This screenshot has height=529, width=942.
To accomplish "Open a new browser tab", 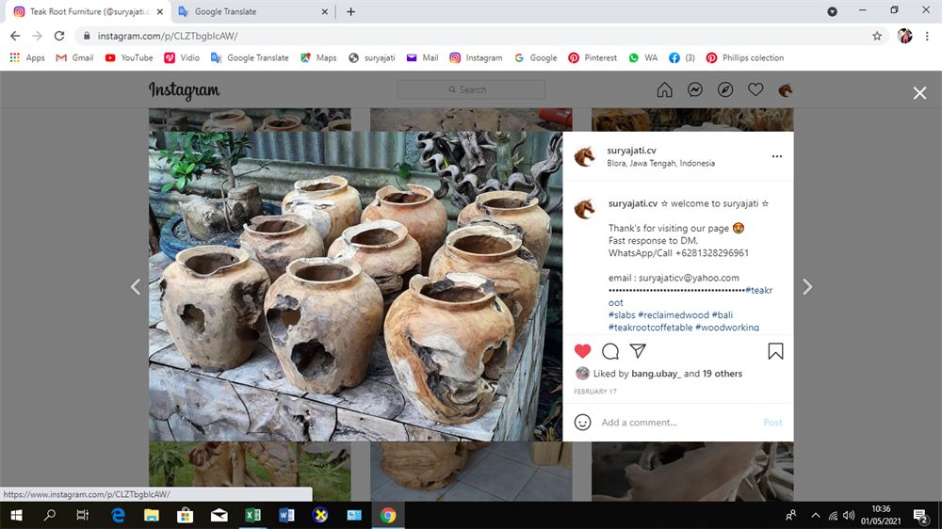I will 350,11.
